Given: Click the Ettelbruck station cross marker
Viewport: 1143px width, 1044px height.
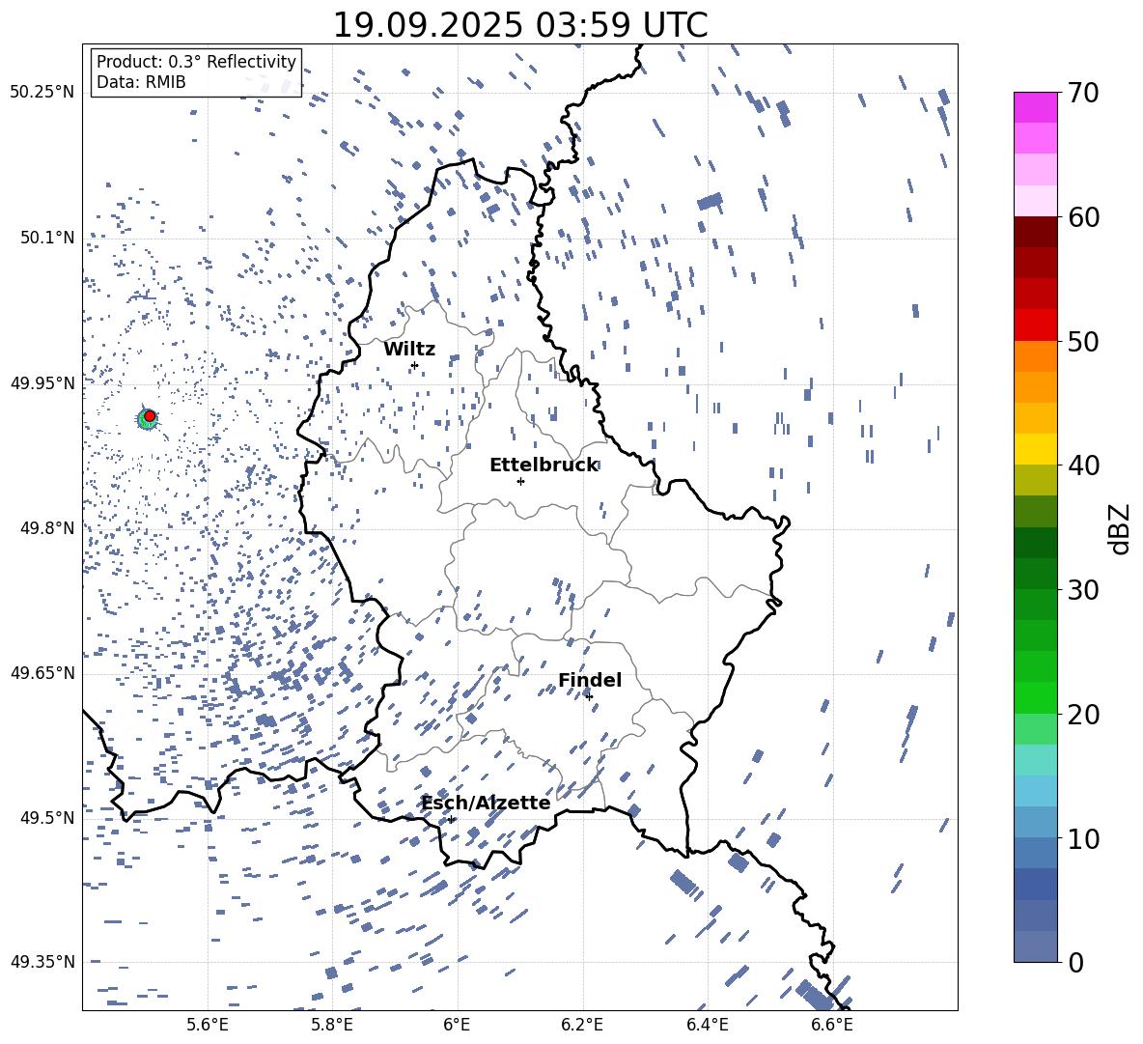Looking at the screenshot, I should (x=520, y=481).
